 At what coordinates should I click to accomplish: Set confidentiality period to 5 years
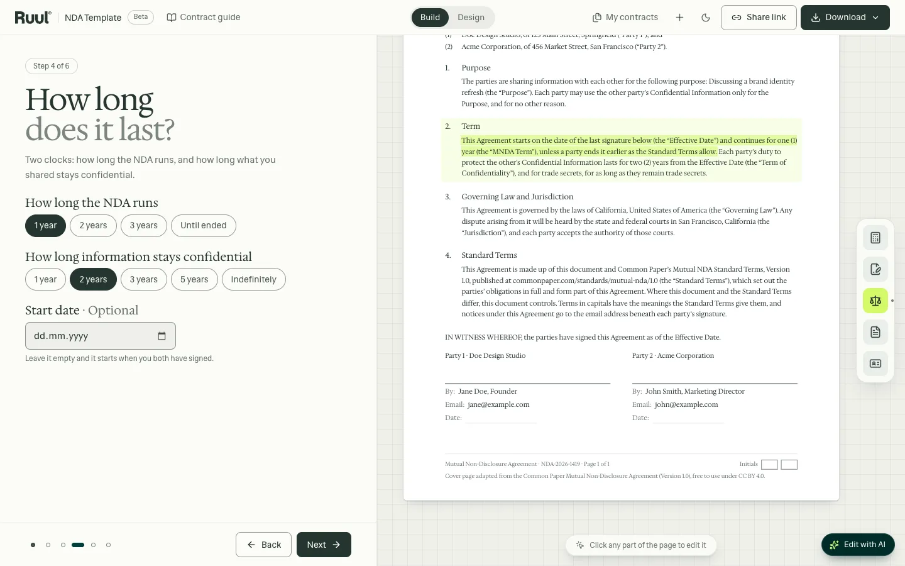point(194,280)
